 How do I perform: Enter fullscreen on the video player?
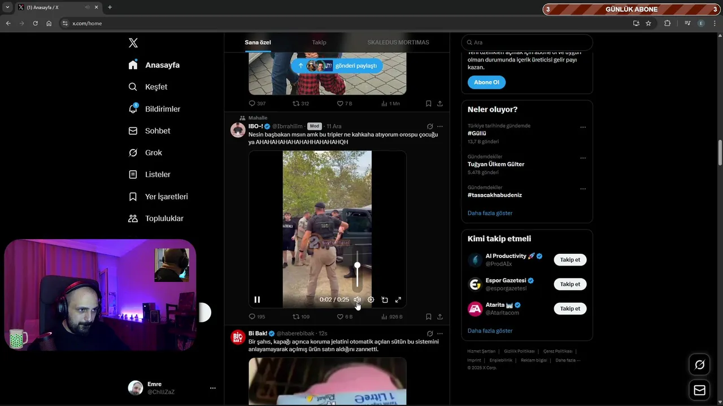coord(398,300)
